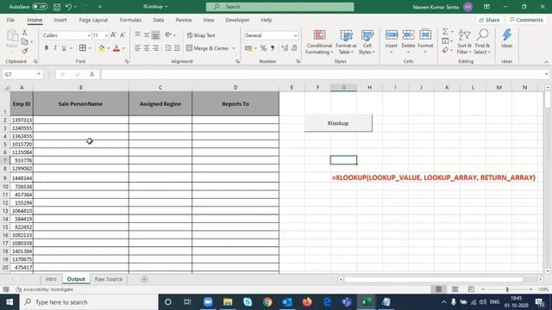Increase font size with larger A

(113, 35)
